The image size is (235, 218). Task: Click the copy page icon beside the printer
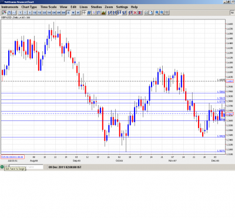[151, 13]
